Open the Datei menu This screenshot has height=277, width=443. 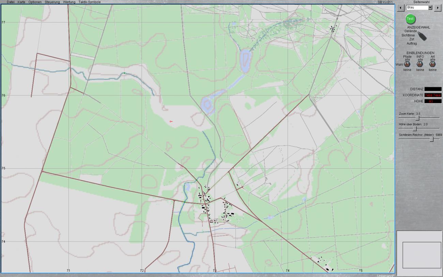tap(11, 2)
